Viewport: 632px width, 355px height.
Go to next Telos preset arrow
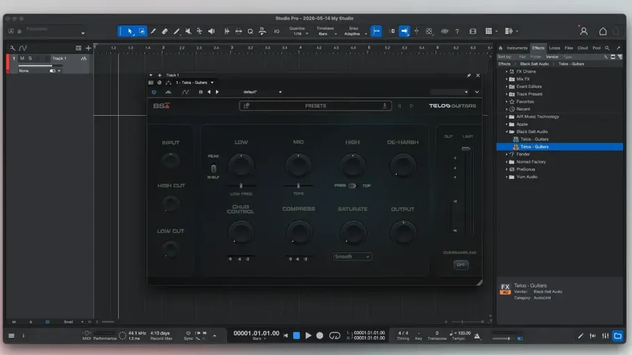pos(412,106)
